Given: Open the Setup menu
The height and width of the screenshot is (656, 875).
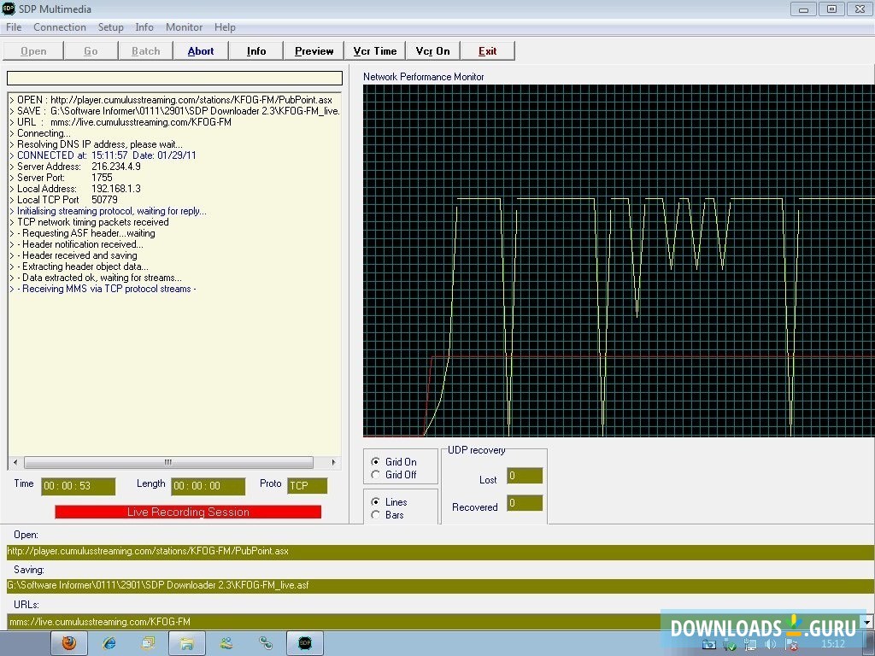Looking at the screenshot, I should coord(110,26).
